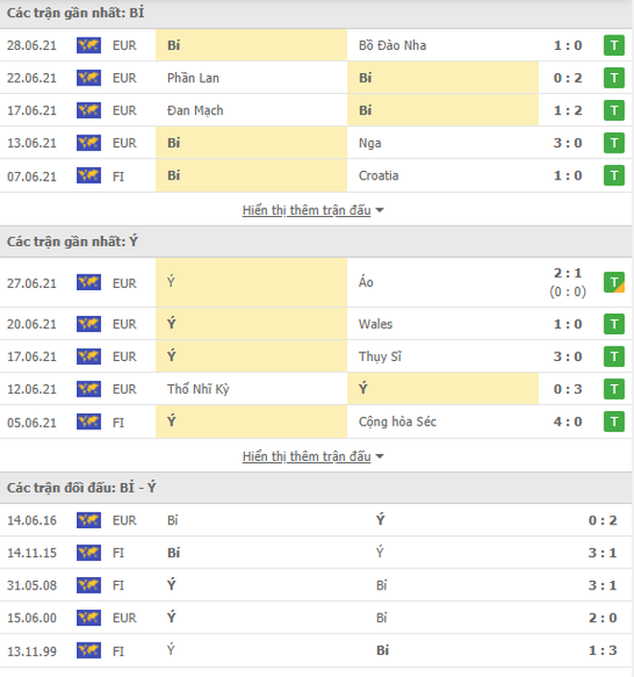Click the world flag icon beside 07.06.21 FI

88,176
